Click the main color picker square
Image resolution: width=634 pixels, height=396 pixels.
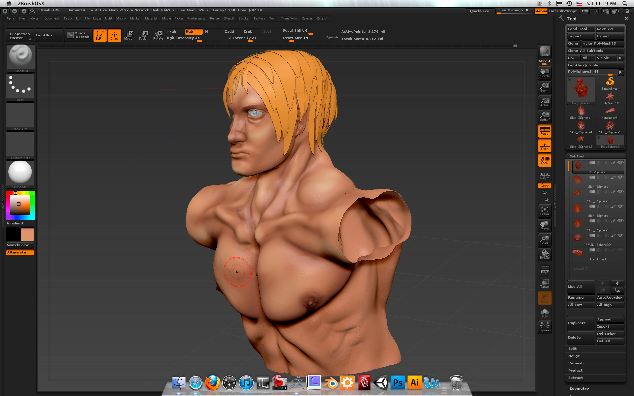(20, 205)
